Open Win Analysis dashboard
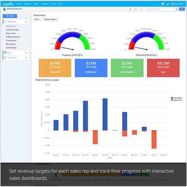Viewport: 187px width, 187px height. tap(11, 44)
